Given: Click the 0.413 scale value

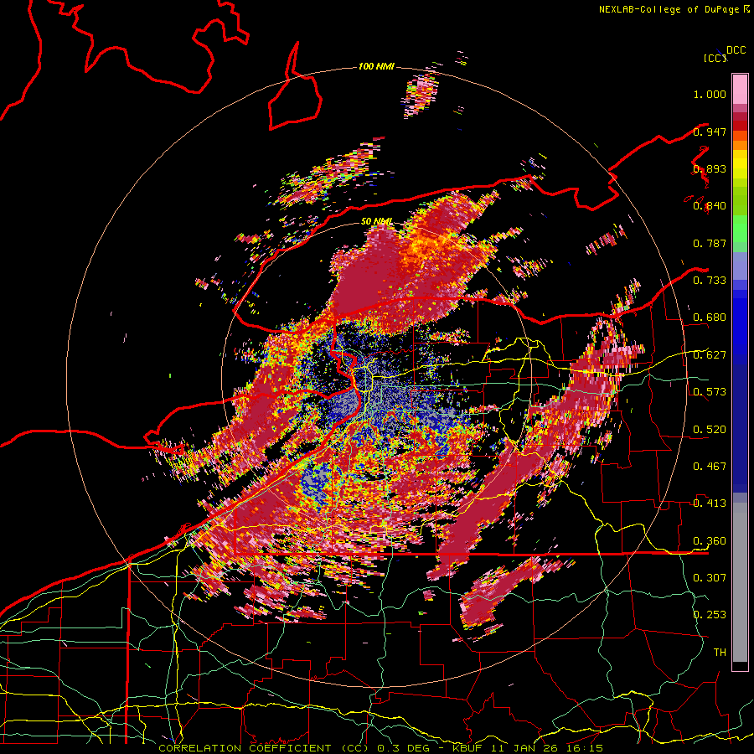Looking at the screenshot, I should 710,504.
